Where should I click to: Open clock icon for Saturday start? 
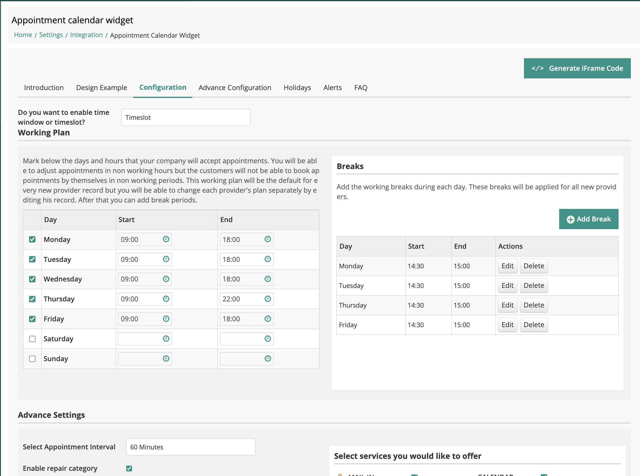pyautogui.click(x=166, y=339)
